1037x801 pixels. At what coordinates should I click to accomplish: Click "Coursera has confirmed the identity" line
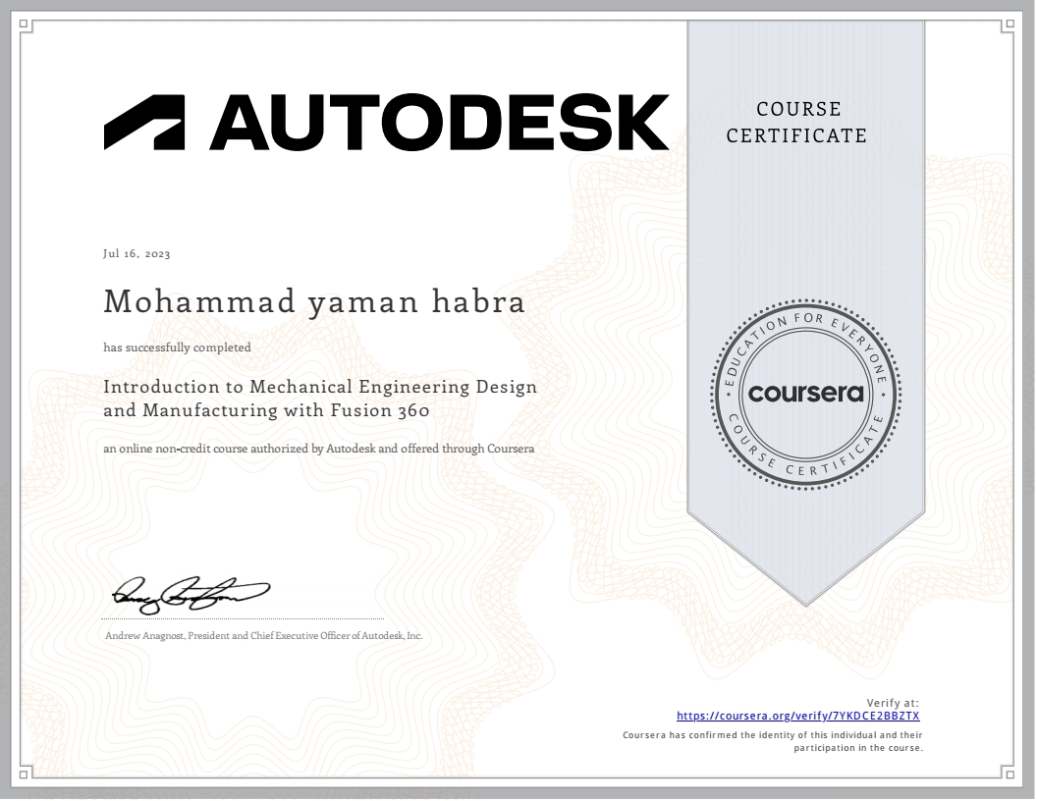click(773, 735)
